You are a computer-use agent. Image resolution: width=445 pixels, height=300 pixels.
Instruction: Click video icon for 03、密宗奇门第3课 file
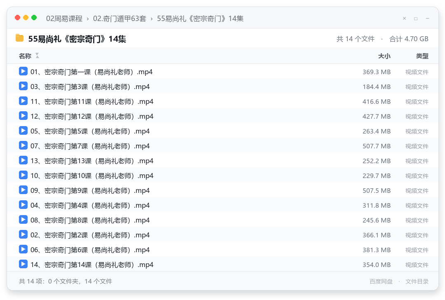(x=23, y=86)
